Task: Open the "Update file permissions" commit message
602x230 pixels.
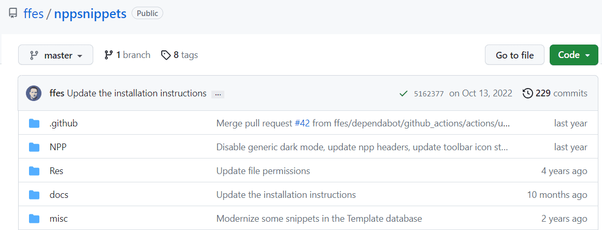Action: 263,171
